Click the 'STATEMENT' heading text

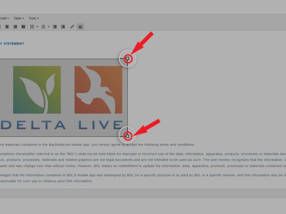(14, 44)
